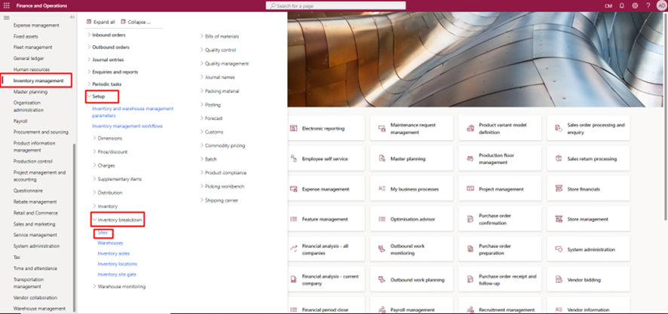Open Inventory and warehouse management parameters
Screen dimensions: 668x314
pos(133,112)
